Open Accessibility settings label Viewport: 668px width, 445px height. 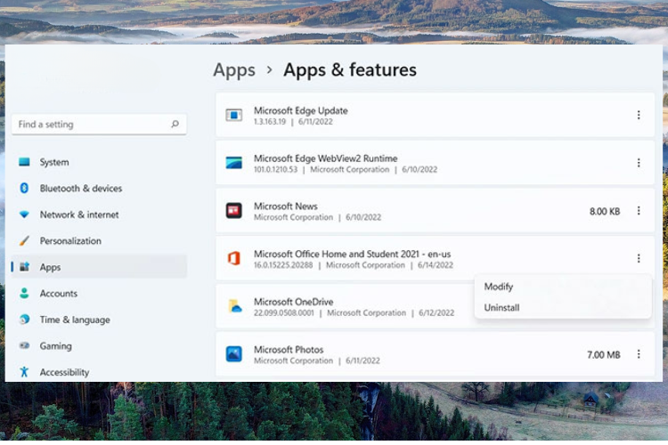point(64,372)
